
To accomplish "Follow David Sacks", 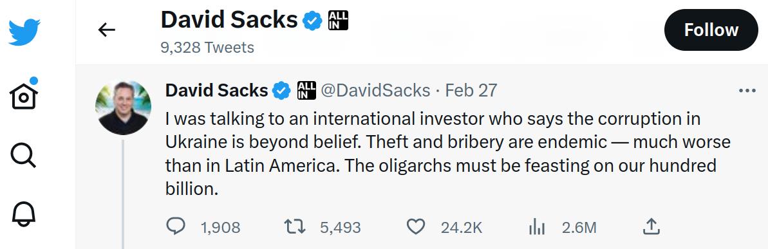I will [711, 30].
